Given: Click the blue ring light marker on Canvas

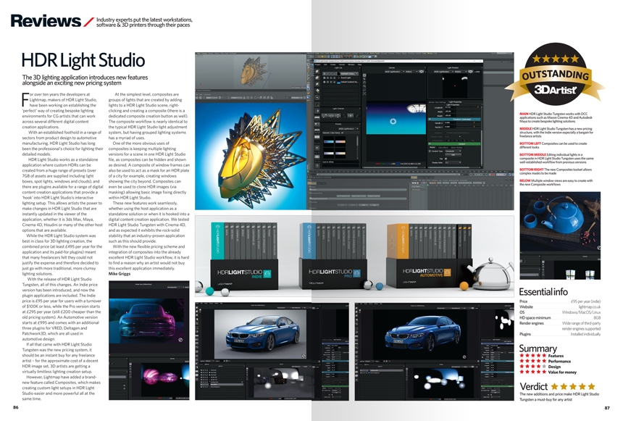Looking at the screenshot, I should 393,121.
